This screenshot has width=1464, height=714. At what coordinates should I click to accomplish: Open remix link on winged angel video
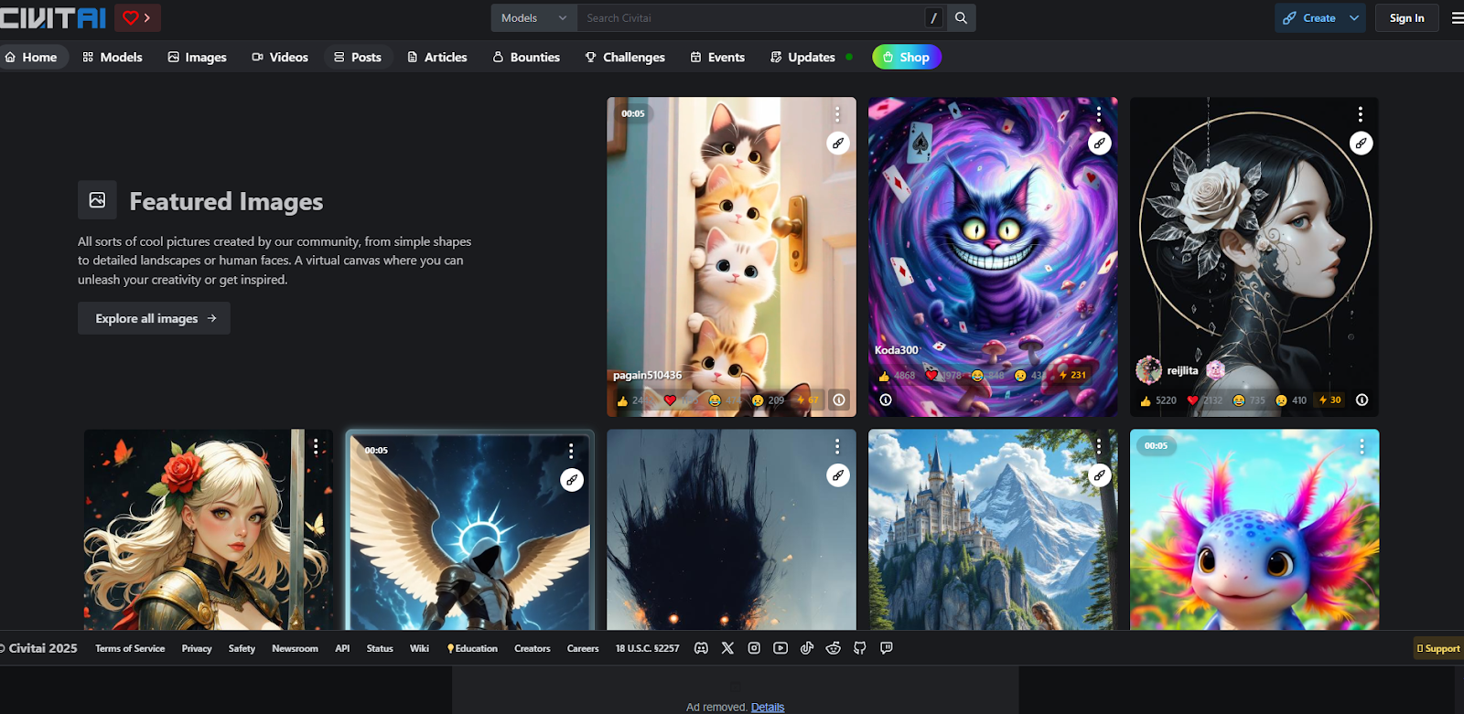tap(572, 480)
